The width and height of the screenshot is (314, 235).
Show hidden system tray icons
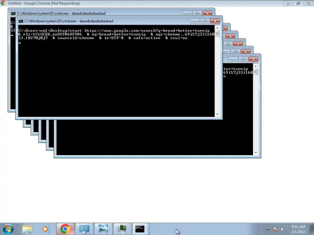coord(261,229)
